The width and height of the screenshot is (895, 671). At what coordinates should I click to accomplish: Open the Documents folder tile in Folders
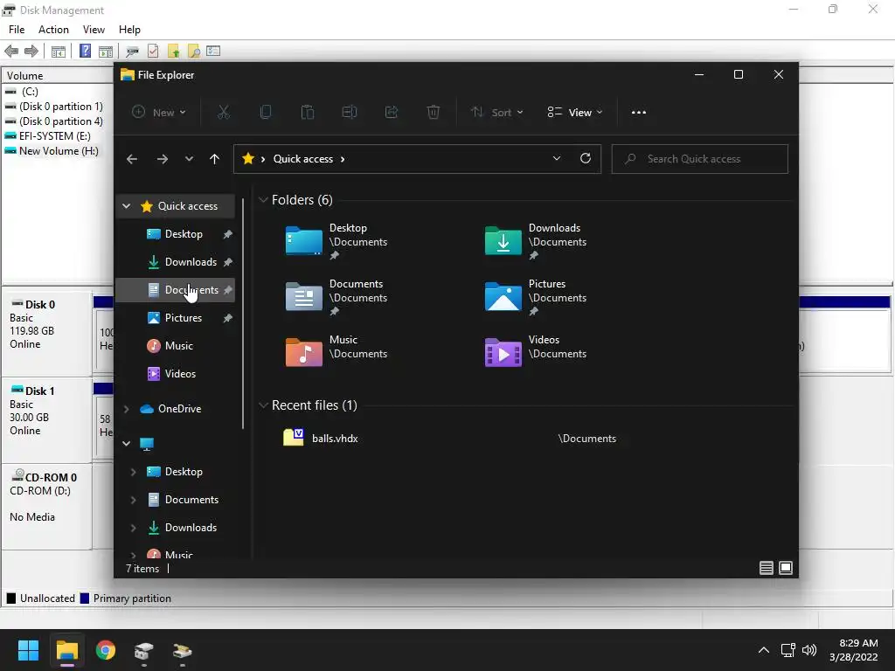[336, 297]
